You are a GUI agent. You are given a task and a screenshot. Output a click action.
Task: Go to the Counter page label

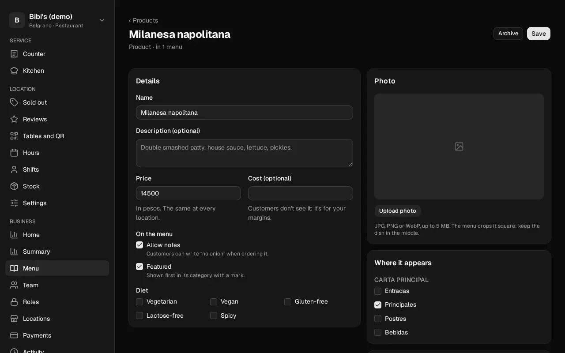pos(34,54)
